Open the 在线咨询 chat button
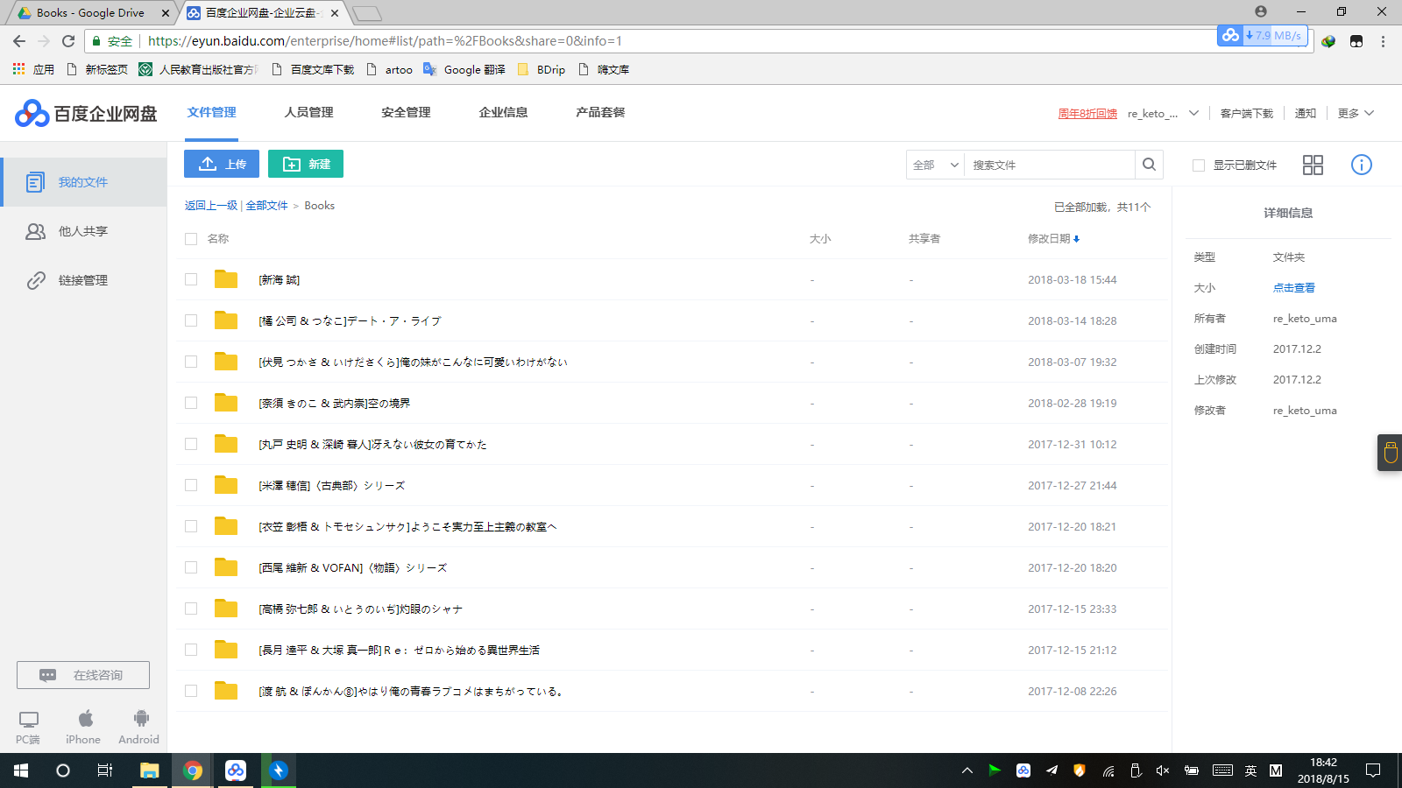 [x=83, y=675]
